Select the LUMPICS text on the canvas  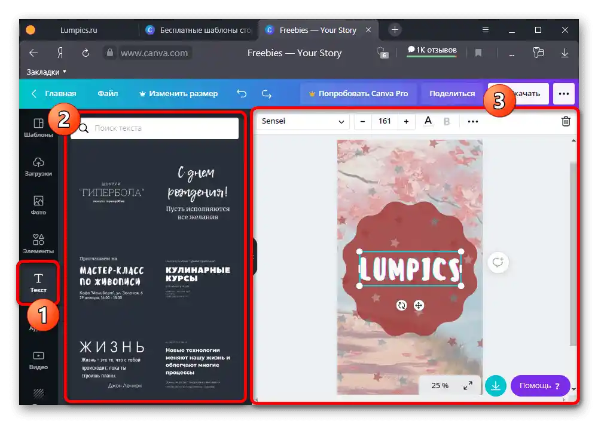pos(410,269)
